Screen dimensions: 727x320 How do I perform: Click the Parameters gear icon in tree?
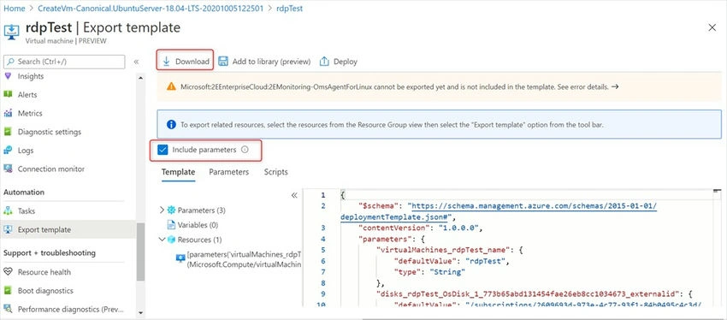point(172,210)
